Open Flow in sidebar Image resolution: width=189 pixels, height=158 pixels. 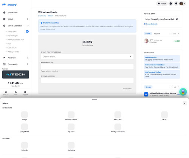(x=9, y=43)
